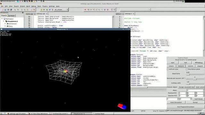Expand the Docs folder
Viewport: 205px width, 115px height.
click(x=5, y=26)
